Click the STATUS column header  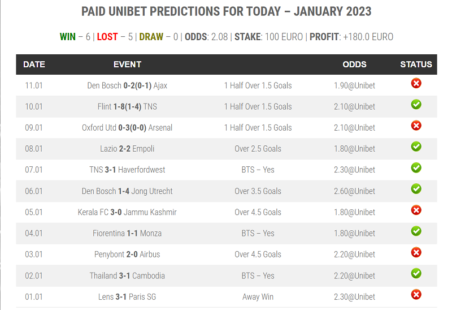tap(416, 64)
